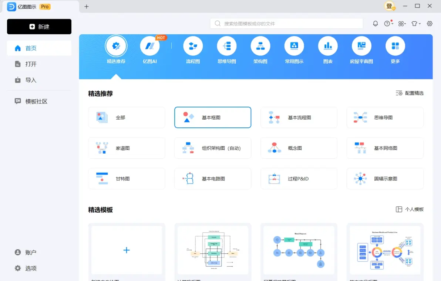Expand the help question mark dropdown
The image size is (441, 281).
(388, 24)
